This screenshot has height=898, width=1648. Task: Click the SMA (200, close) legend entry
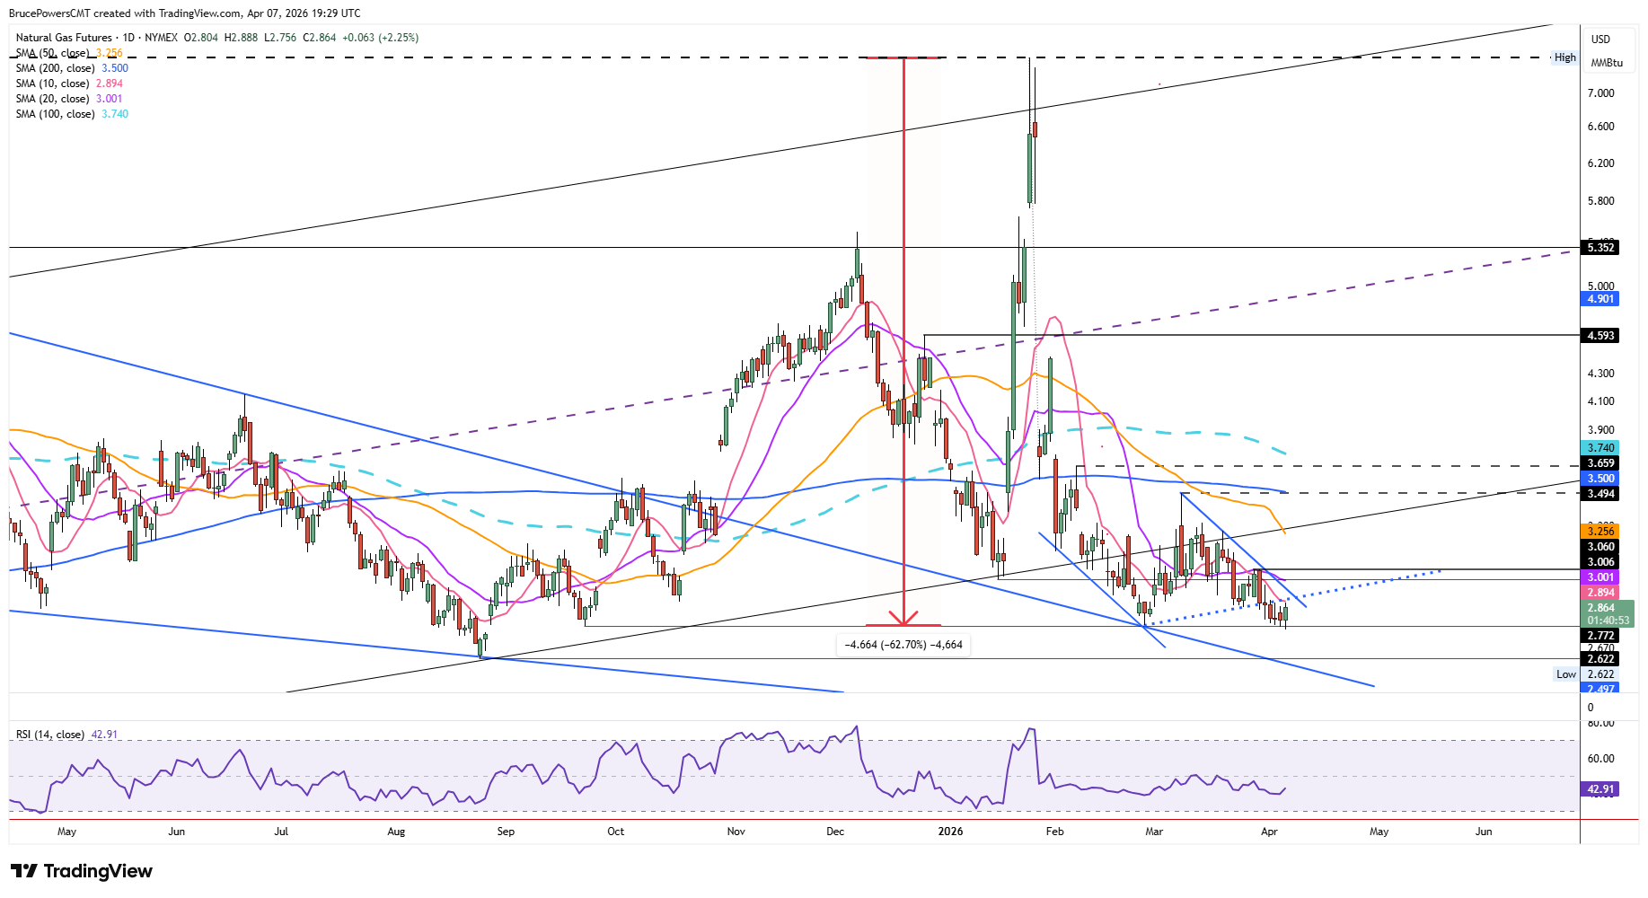tap(72, 68)
